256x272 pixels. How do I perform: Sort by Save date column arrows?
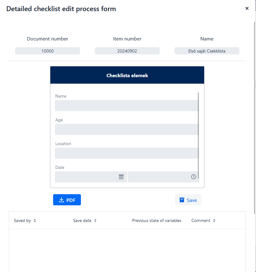(x=95, y=220)
